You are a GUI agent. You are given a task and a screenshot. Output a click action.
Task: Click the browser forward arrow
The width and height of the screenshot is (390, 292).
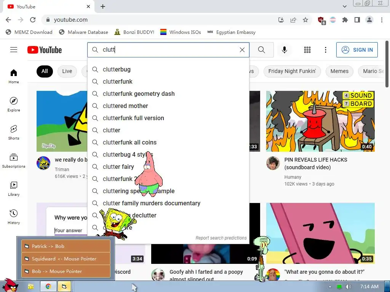(21, 20)
